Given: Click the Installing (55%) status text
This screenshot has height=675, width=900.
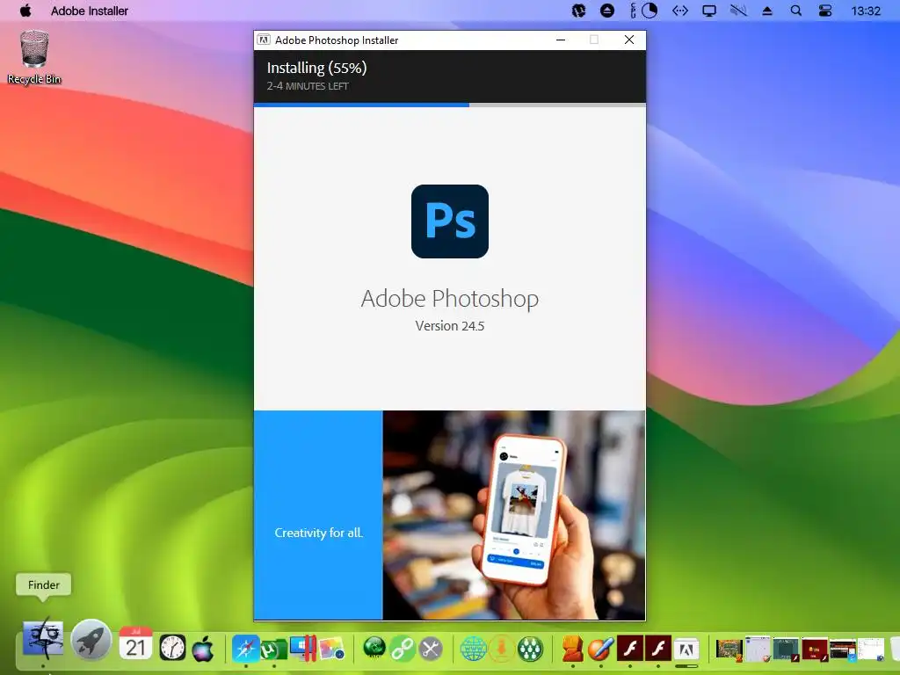Looking at the screenshot, I should [x=316, y=68].
